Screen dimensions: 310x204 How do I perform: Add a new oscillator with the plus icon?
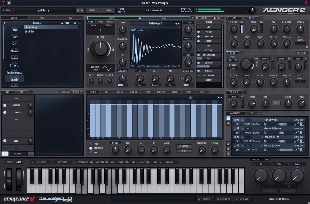click(x=192, y=18)
